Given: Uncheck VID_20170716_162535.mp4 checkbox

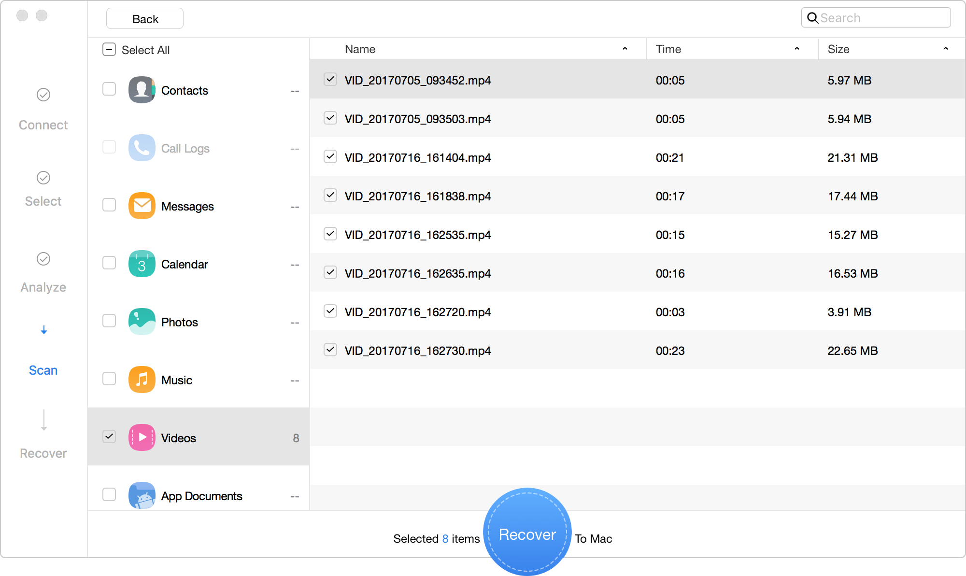Looking at the screenshot, I should pos(330,234).
